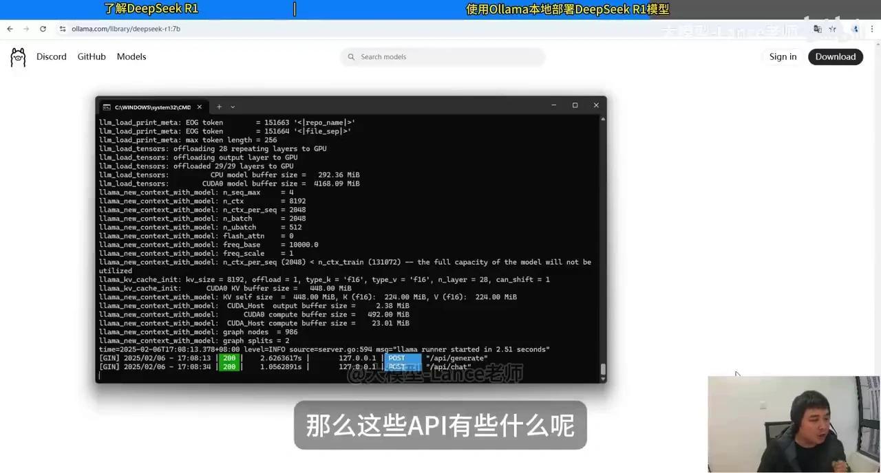Open the terminal tab dropdown chevron
881x473 pixels.
pyautogui.click(x=233, y=107)
